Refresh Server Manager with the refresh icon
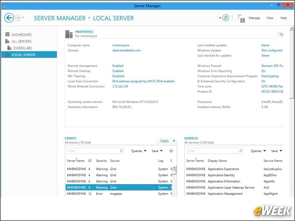The width and height of the screenshot is (295, 221). coord(225,18)
